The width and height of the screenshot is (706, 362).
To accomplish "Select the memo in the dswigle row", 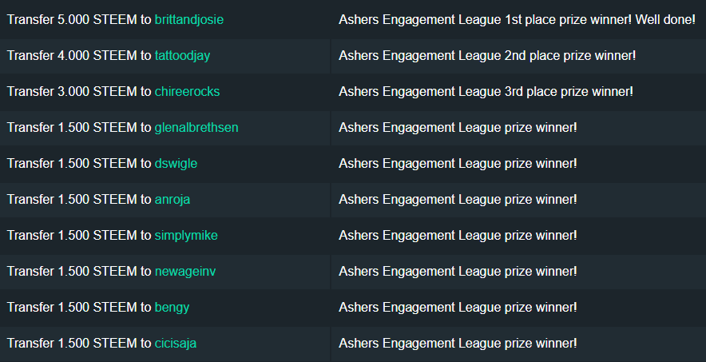I will pyautogui.click(x=458, y=163).
